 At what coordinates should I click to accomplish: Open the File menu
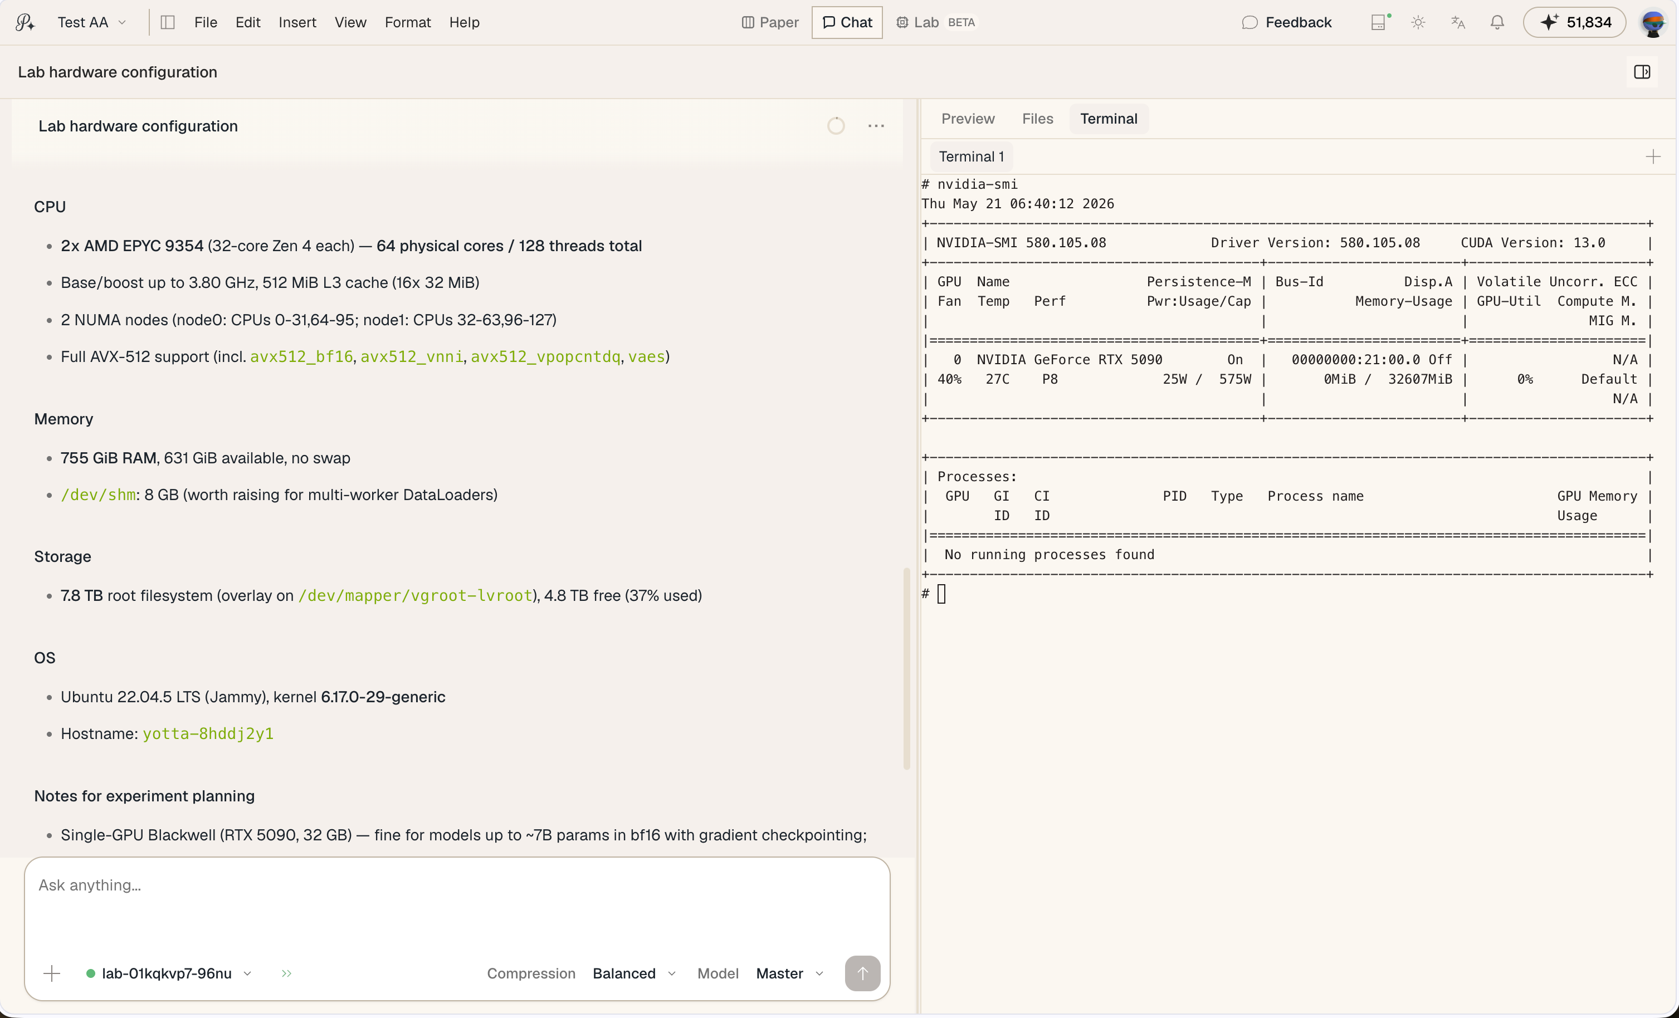pos(206,22)
